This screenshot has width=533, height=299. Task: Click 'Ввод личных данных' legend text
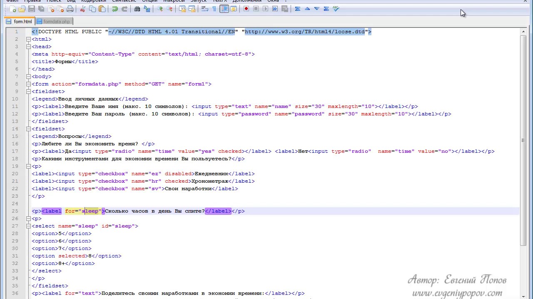[88, 99]
